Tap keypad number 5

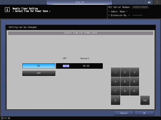click(125, 82)
